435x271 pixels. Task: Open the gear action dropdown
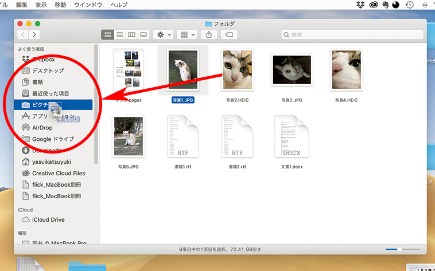click(164, 35)
